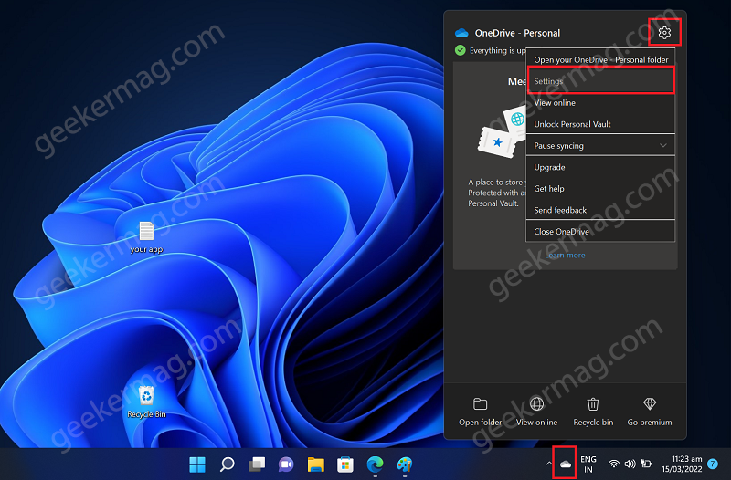This screenshot has height=480, width=731.
Task: Click 'OneDrive - Personal' header title
Action: (517, 33)
